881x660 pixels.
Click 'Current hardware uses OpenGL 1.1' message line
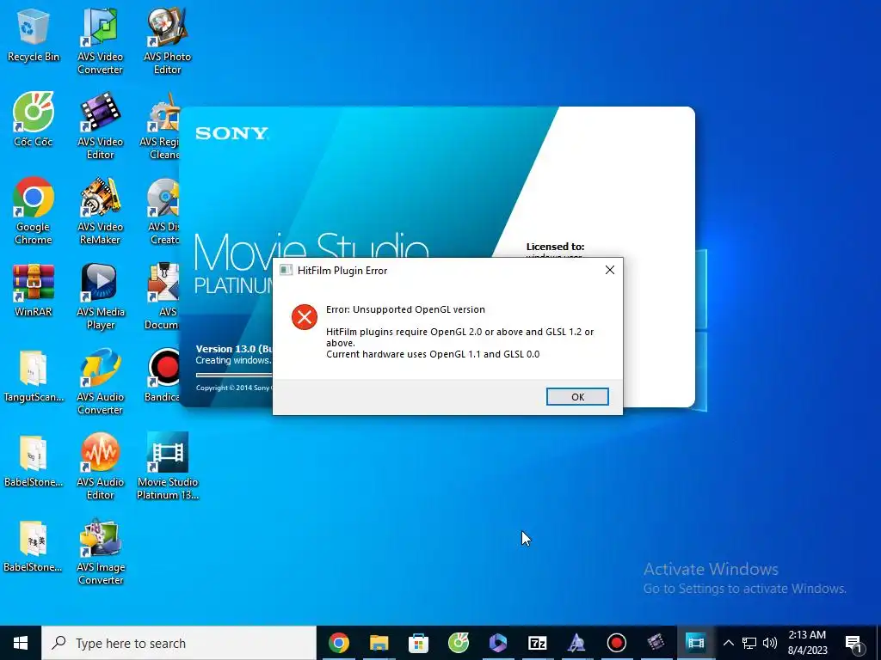[x=433, y=354]
